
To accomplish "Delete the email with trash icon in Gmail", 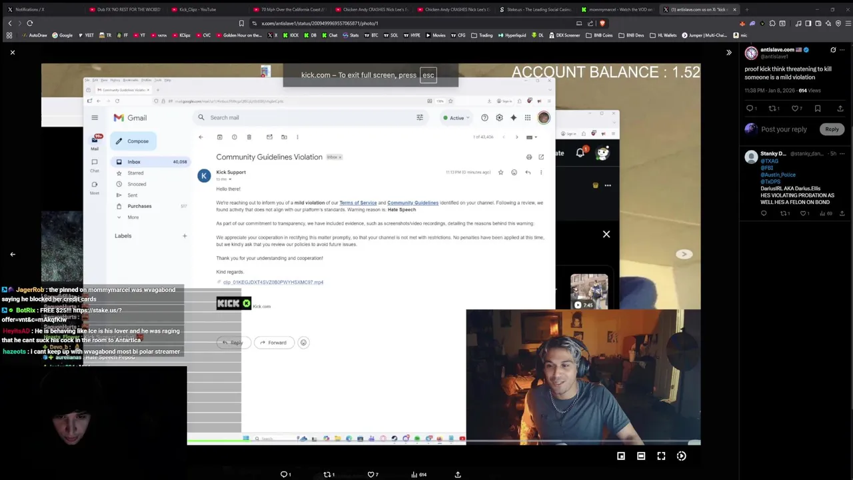I will pos(249,137).
